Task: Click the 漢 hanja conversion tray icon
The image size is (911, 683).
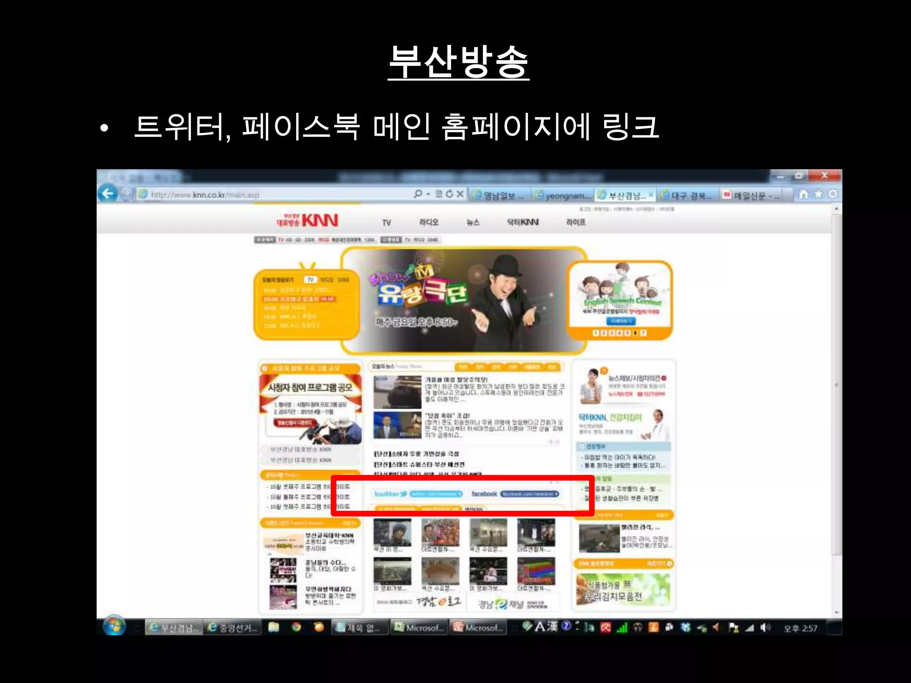Action: coord(552,627)
